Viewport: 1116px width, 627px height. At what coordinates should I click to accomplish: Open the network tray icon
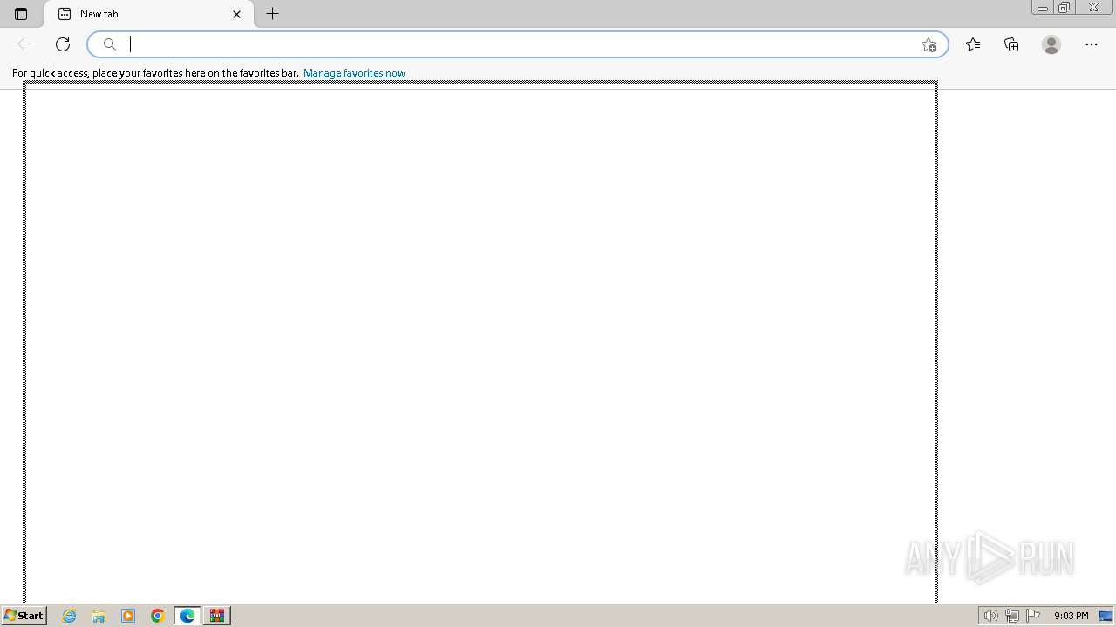tap(1011, 616)
